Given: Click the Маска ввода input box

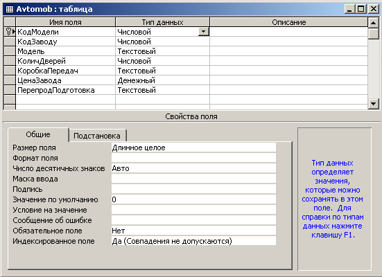Looking at the screenshot, I should 193,179.
